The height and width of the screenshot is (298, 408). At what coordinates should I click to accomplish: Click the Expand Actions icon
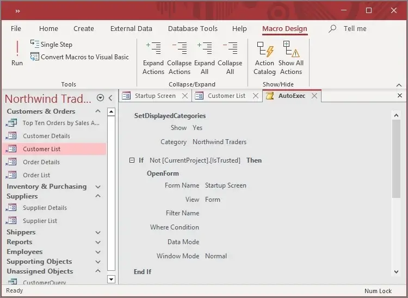[153, 58]
